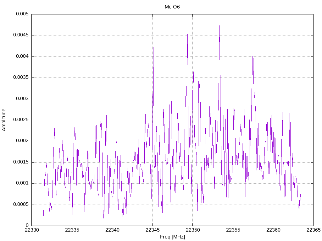The height and width of the screenshot is (241, 322).
Task: Click the y-axis value 0.002
Action: click(x=22, y=141)
